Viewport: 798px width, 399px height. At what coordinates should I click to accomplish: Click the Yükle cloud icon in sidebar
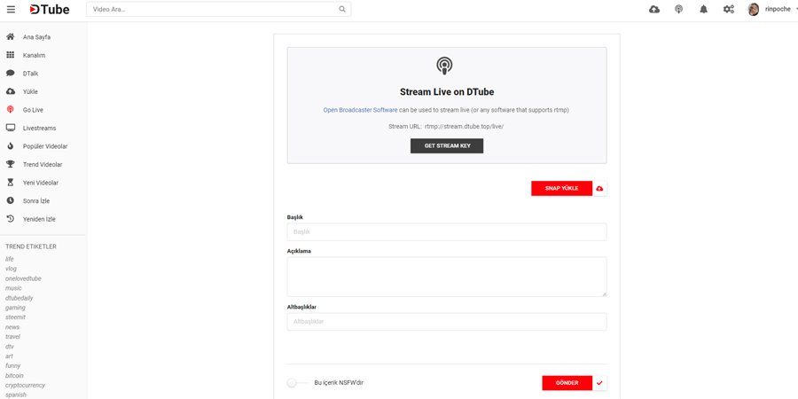coord(10,91)
